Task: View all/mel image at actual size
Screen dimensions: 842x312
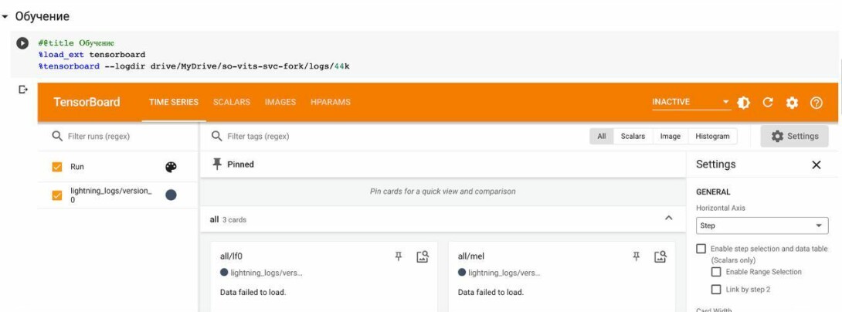Action: [660, 256]
